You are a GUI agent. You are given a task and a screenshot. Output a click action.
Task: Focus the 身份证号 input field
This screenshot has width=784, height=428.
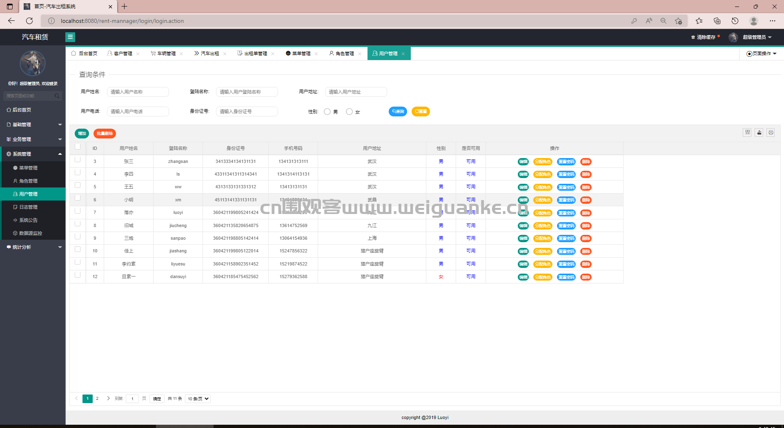point(247,111)
